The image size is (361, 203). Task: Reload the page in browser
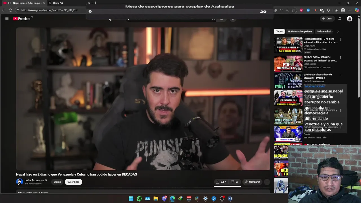[x=10, y=10]
